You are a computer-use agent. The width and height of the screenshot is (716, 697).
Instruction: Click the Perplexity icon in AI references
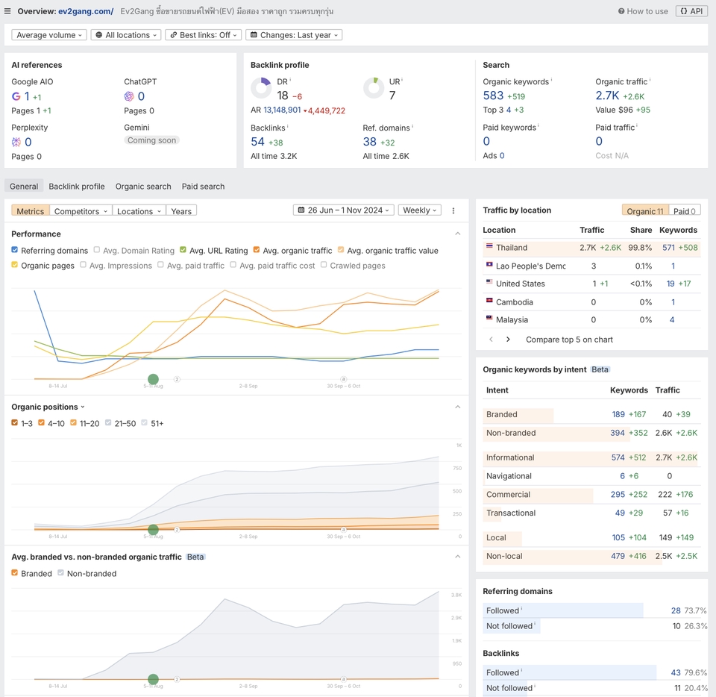tap(16, 141)
